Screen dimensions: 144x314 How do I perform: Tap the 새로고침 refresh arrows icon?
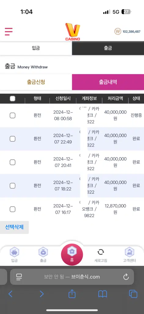pyautogui.click(x=101, y=252)
